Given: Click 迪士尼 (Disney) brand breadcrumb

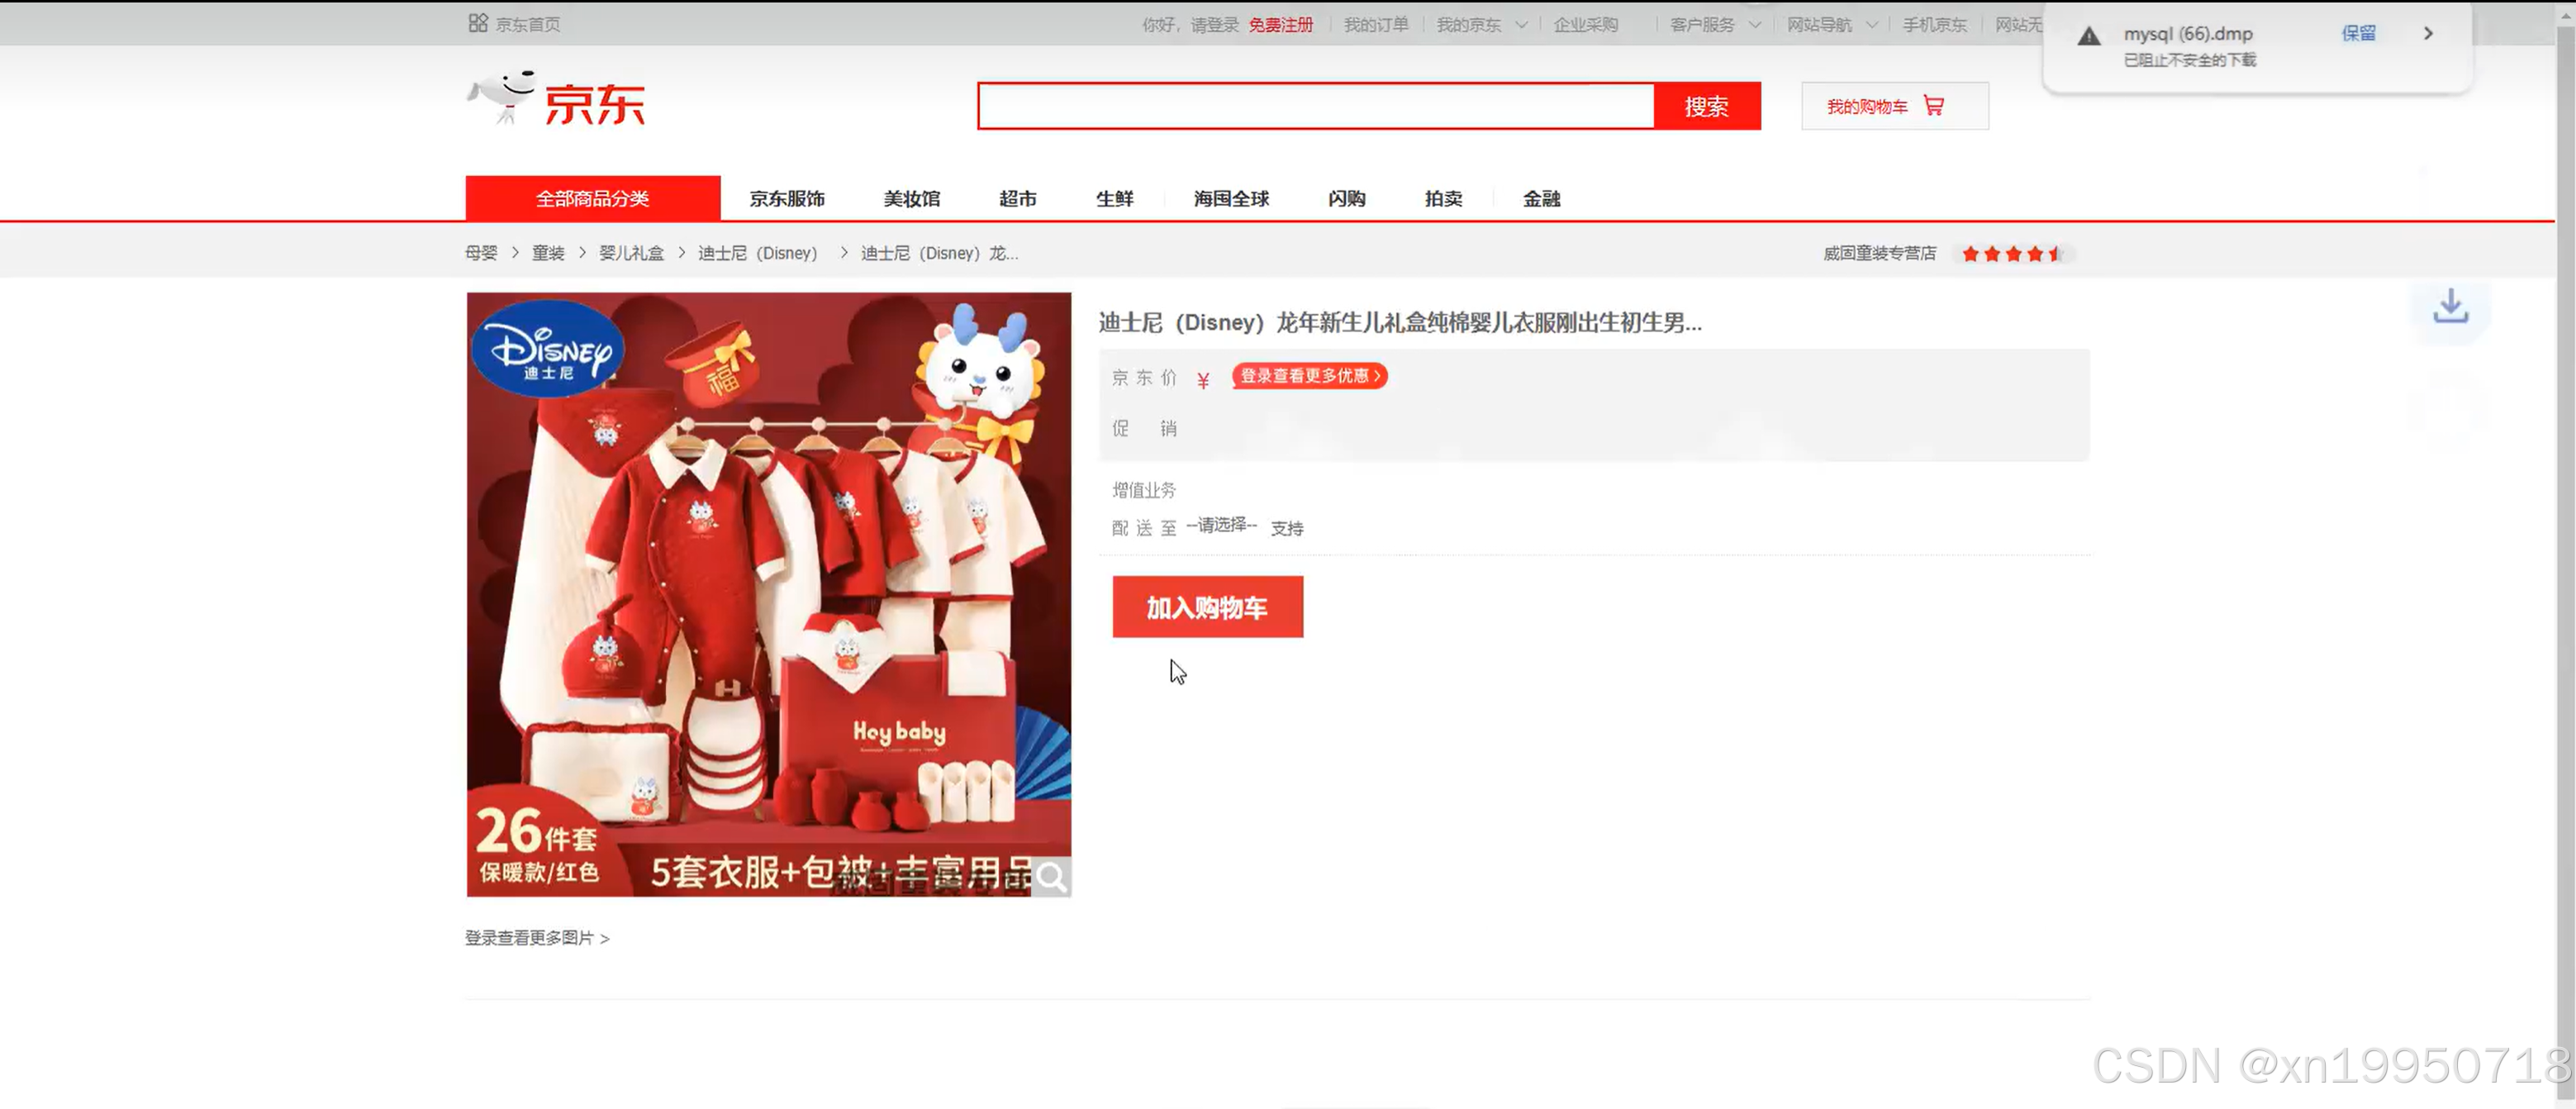Looking at the screenshot, I should click(757, 253).
